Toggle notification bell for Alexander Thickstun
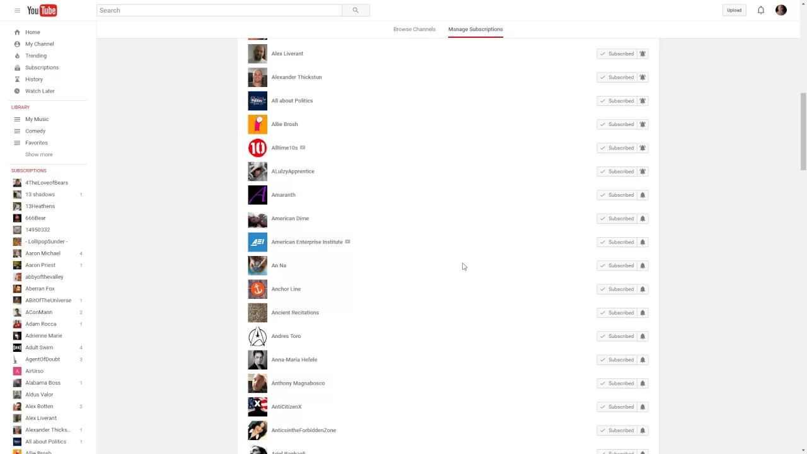Viewport: 807px width, 454px height. tap(642, 77)
